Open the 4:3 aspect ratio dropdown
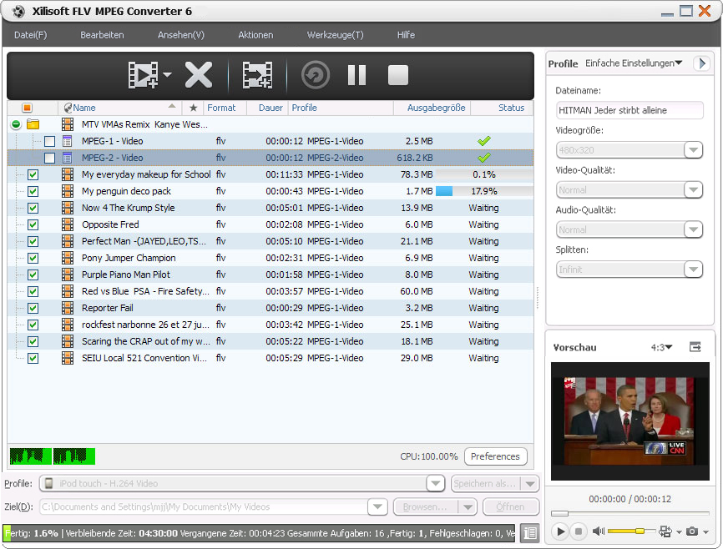The height and width of the screenshot is (549, 723). coord(662,347)
